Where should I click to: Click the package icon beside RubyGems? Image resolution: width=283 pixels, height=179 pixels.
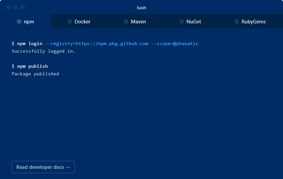[x=237, y=22]
